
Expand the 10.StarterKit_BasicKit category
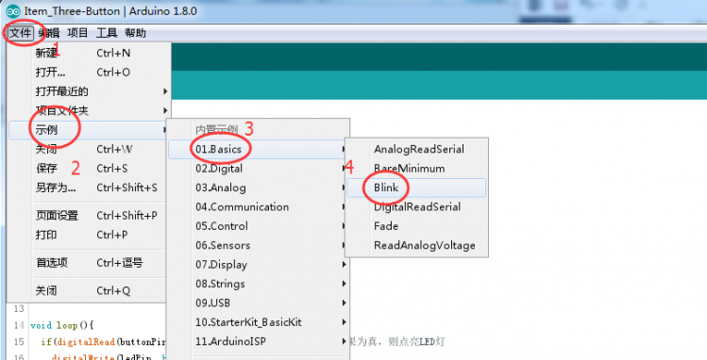pyautogui.click(x=258, y=322)
